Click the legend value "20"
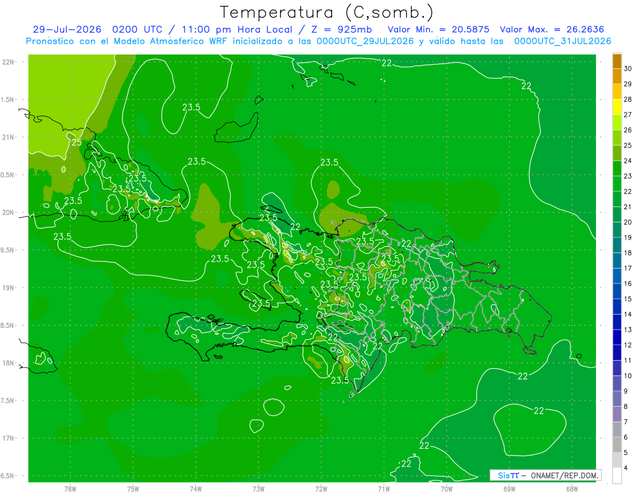The image size is (642, 496). (x=628, y=222)
